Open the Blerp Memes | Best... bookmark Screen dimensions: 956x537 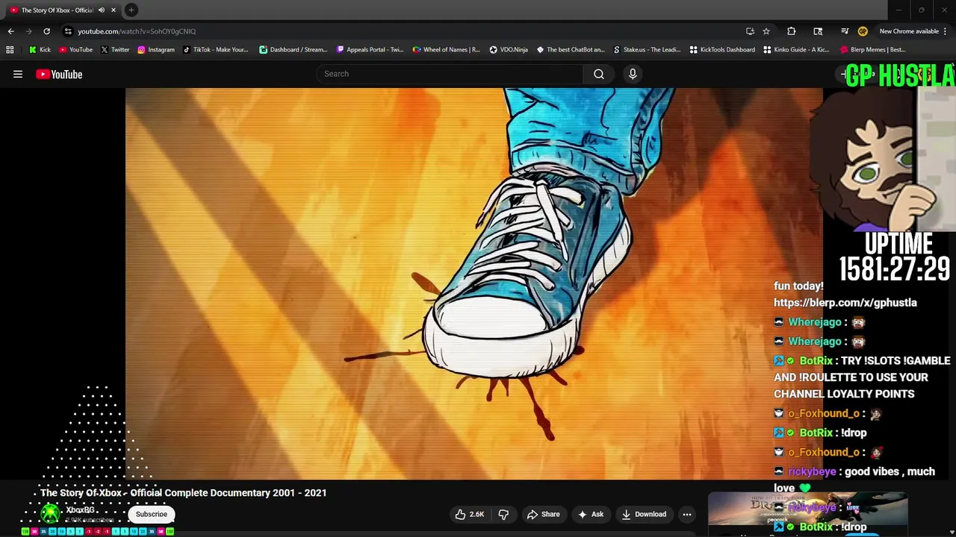[x=873, y=50]
